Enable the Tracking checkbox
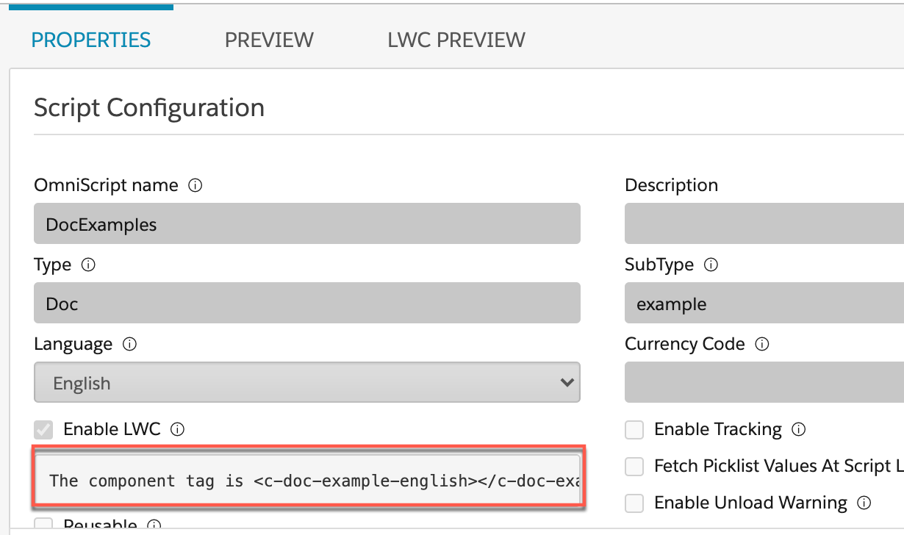The height and width of the screenshot is (535, 904). [x=634, y=429]
